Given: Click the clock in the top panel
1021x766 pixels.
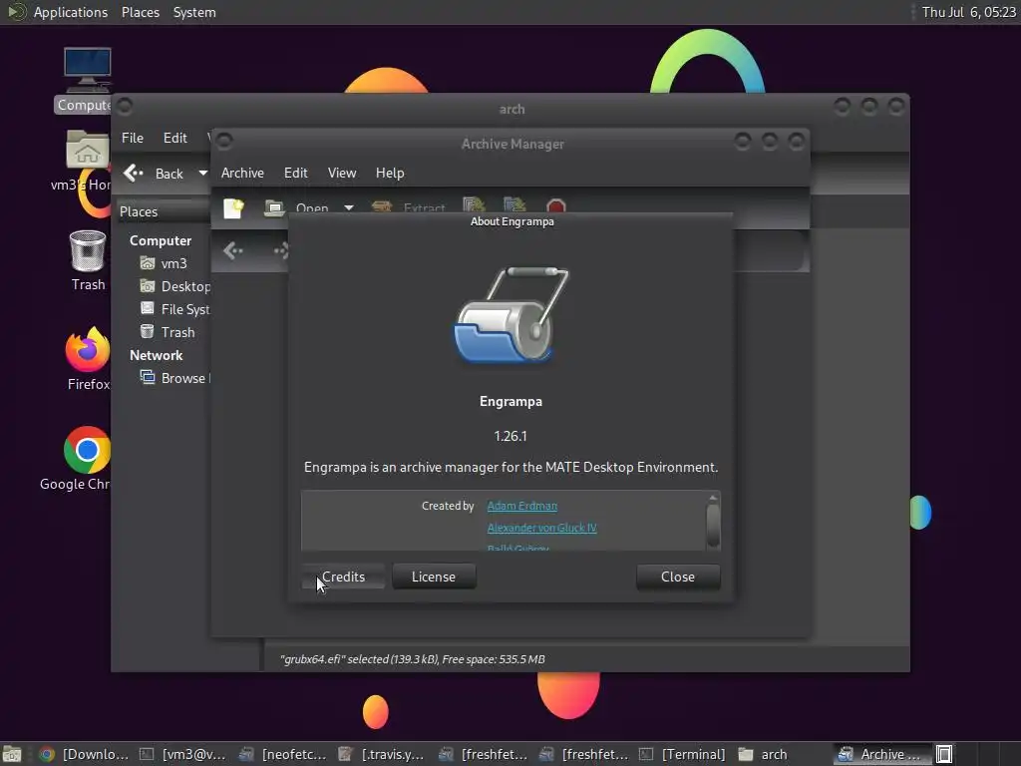Looking at the screenshot, I should (x=968, y=12).
